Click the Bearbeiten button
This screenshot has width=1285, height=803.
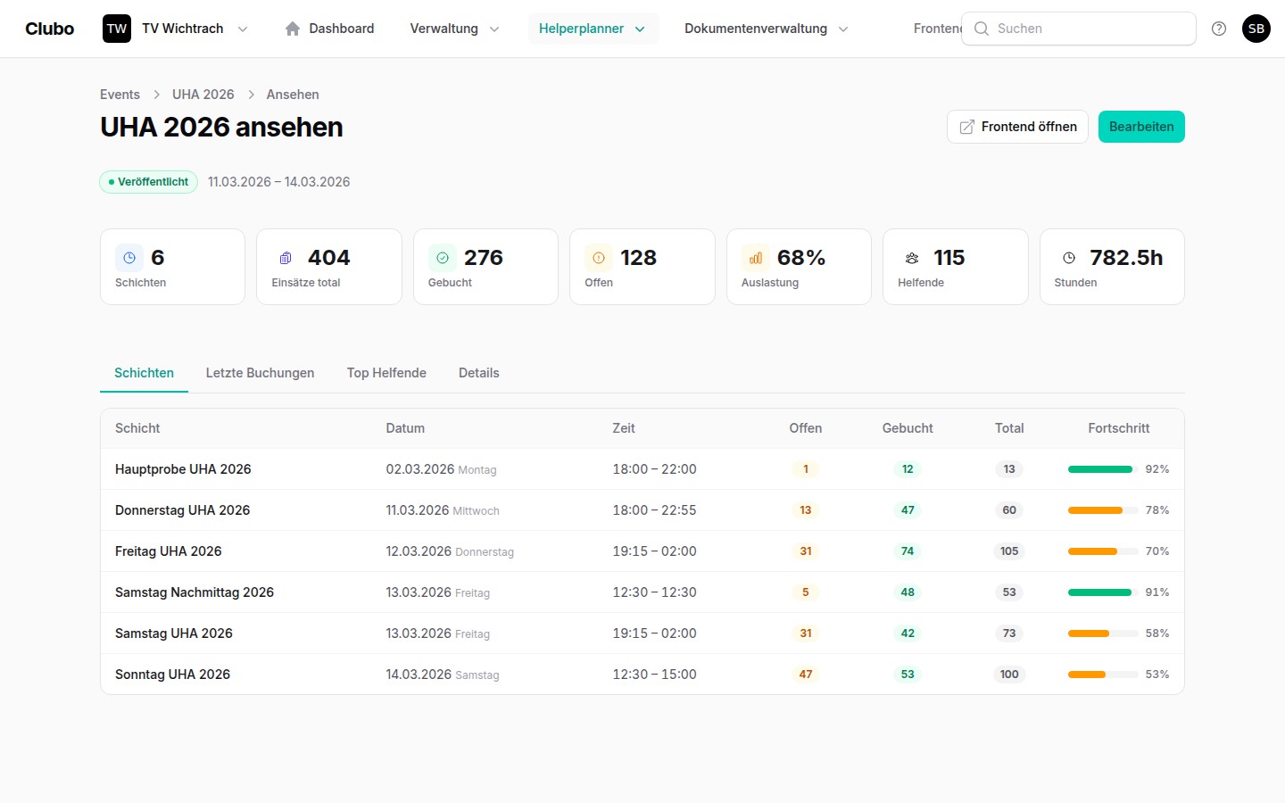pos(1141,127)
